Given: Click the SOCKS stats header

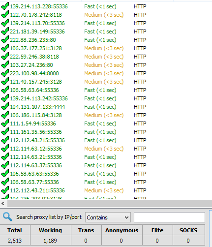Looking at the screenshot, I should (188, 230).
